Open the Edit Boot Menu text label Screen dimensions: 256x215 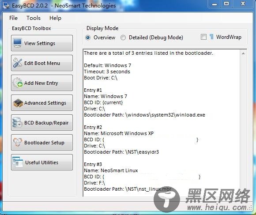pyautogui.click(x=42, y=63)
